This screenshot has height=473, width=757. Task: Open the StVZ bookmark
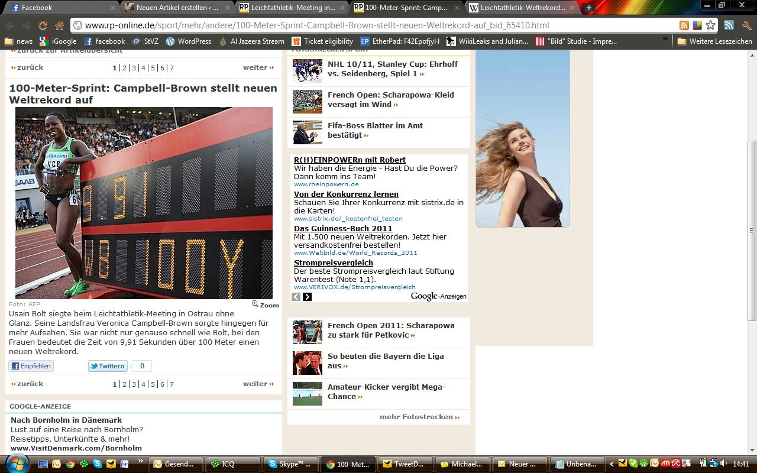(x=145, y=41)
